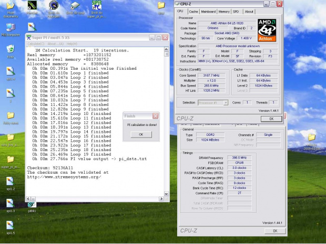326x244 pixels.
Task: Click the Package value Socket AM2 (940)
Action: click(227, 33)
